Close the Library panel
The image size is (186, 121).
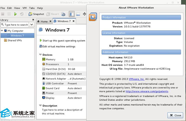tap(33, 20)
